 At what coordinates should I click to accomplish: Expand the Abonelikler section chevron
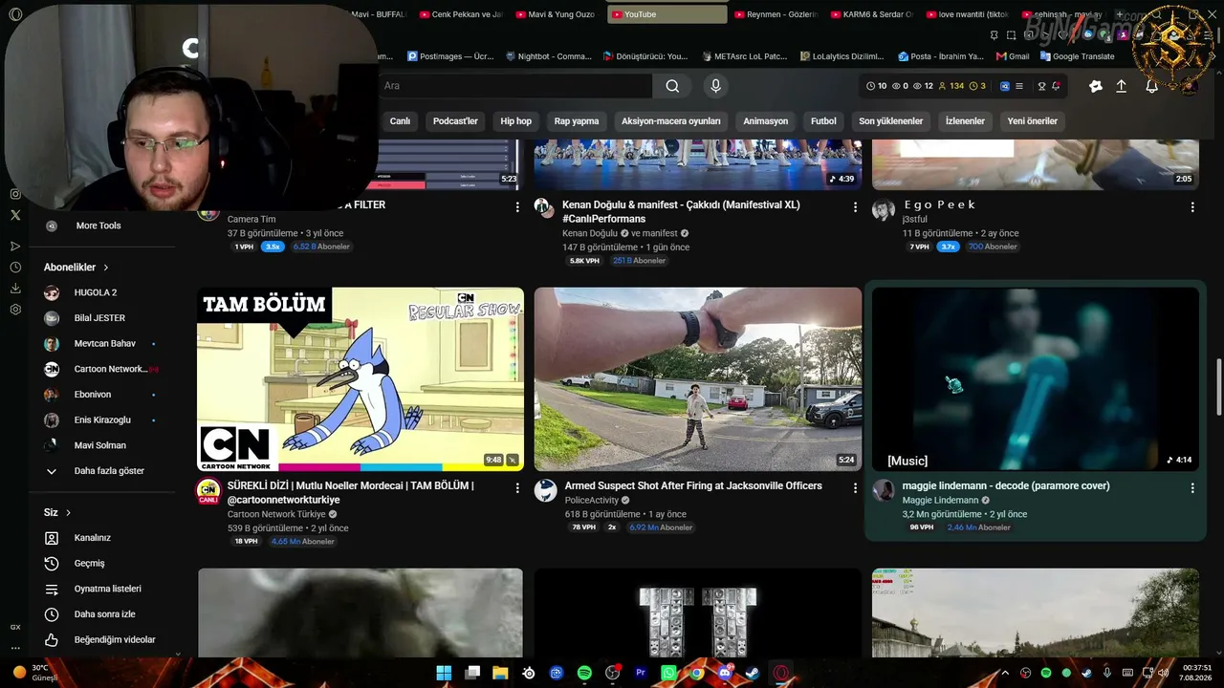click(106, 268)
